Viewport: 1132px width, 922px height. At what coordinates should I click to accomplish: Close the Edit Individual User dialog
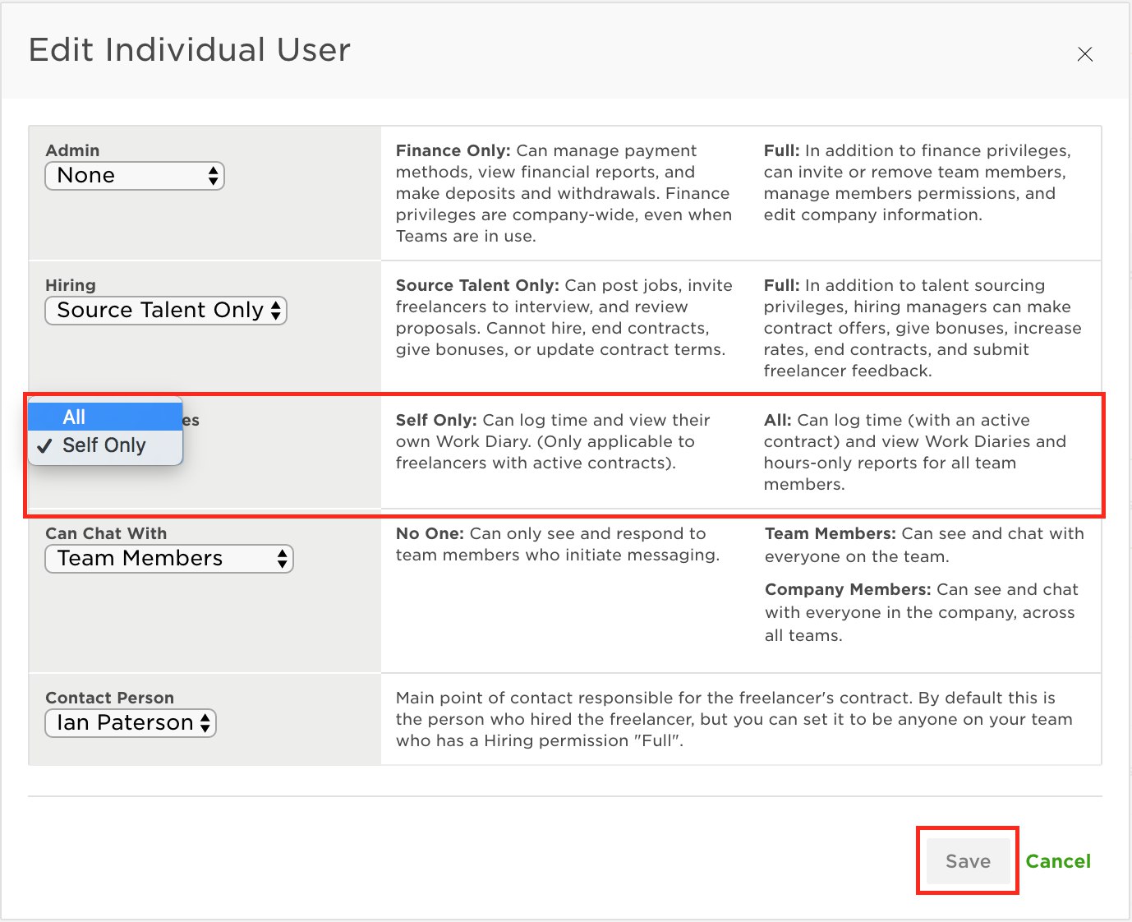[x=1084, y=54]
